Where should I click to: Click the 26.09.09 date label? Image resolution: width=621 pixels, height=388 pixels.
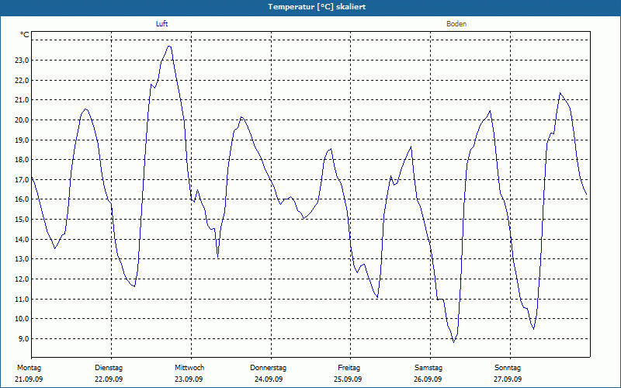428,379
